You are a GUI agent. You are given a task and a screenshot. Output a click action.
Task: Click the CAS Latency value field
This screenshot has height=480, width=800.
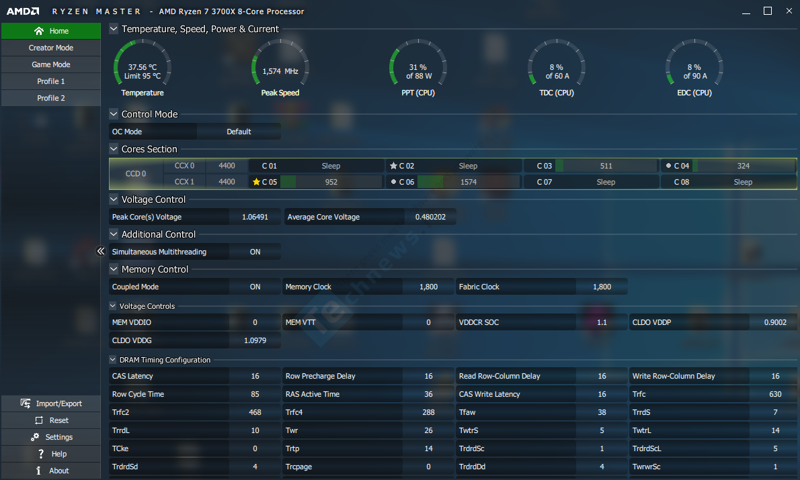coord(255,376)
